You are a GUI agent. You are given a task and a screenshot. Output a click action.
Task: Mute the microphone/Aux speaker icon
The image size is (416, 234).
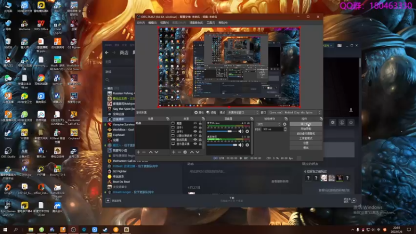pos(241,132)
